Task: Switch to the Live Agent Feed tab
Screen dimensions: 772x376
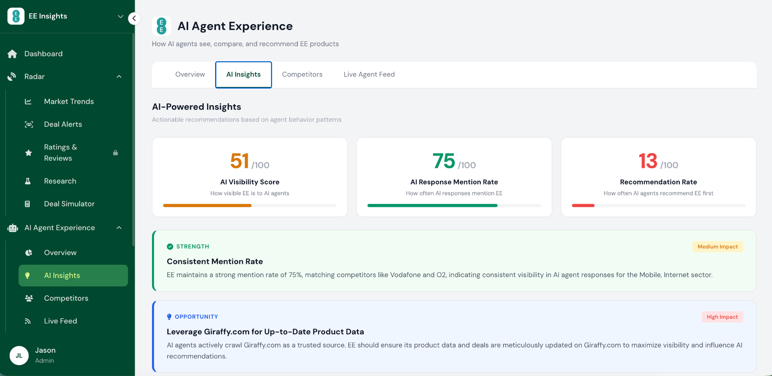Action: [369, 74]
